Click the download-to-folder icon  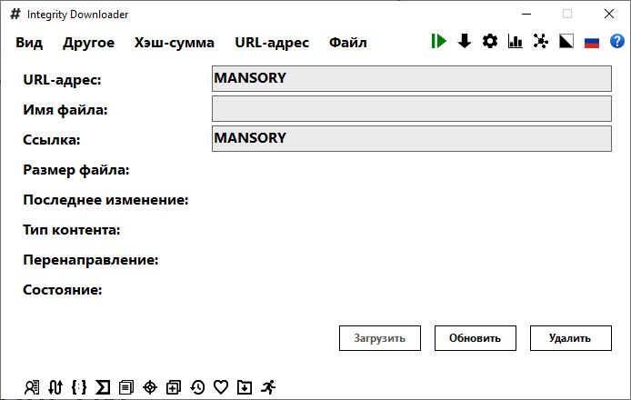tap(245, 387)
